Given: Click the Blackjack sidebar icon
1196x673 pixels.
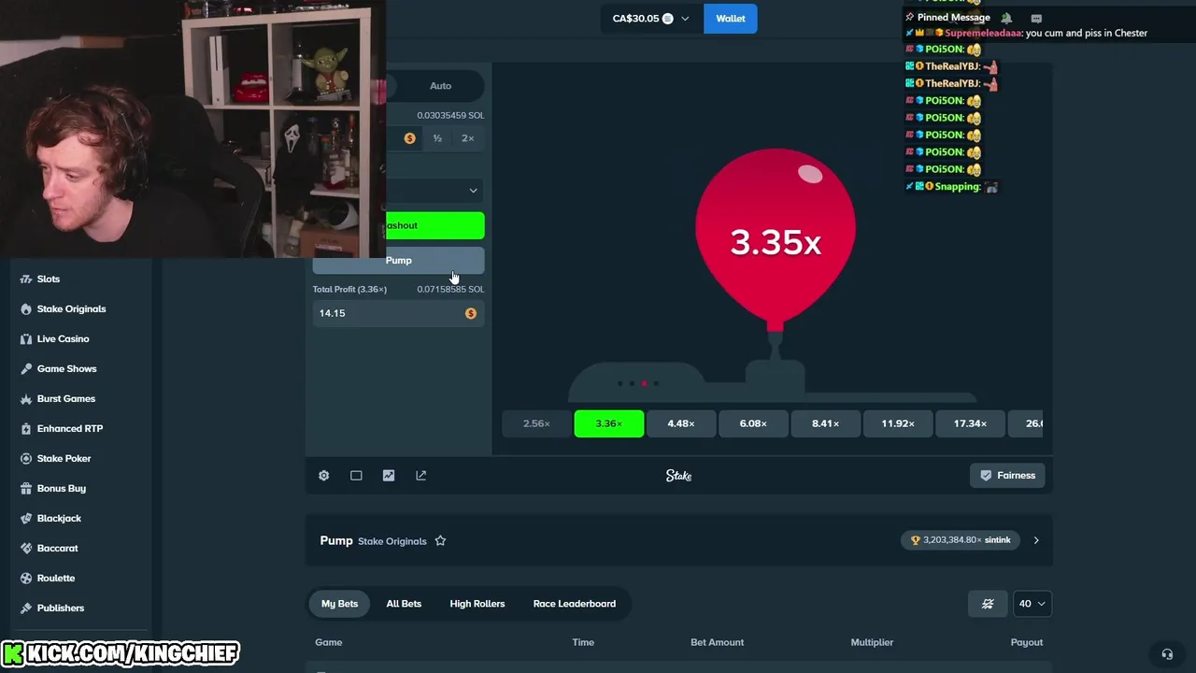Looking at the screenshot, I should [26, 519].
